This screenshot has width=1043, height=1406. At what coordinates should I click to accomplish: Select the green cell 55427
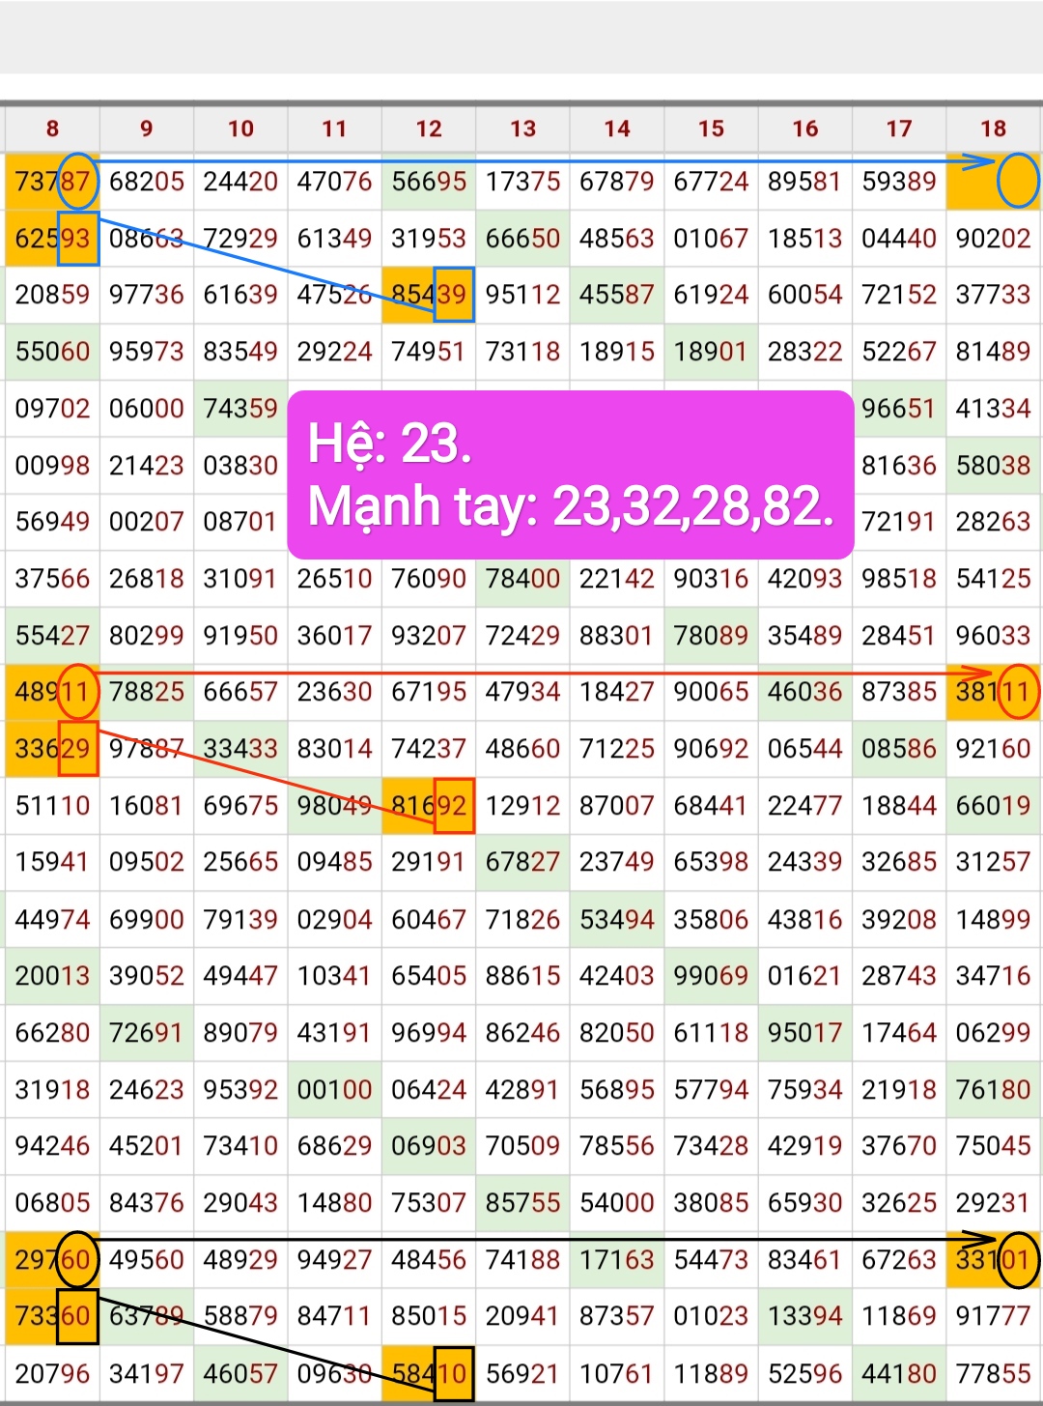(x=52, y=636)
